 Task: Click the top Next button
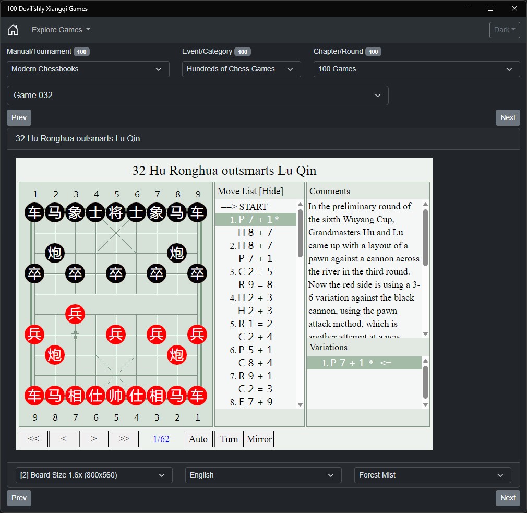[508, 117]
